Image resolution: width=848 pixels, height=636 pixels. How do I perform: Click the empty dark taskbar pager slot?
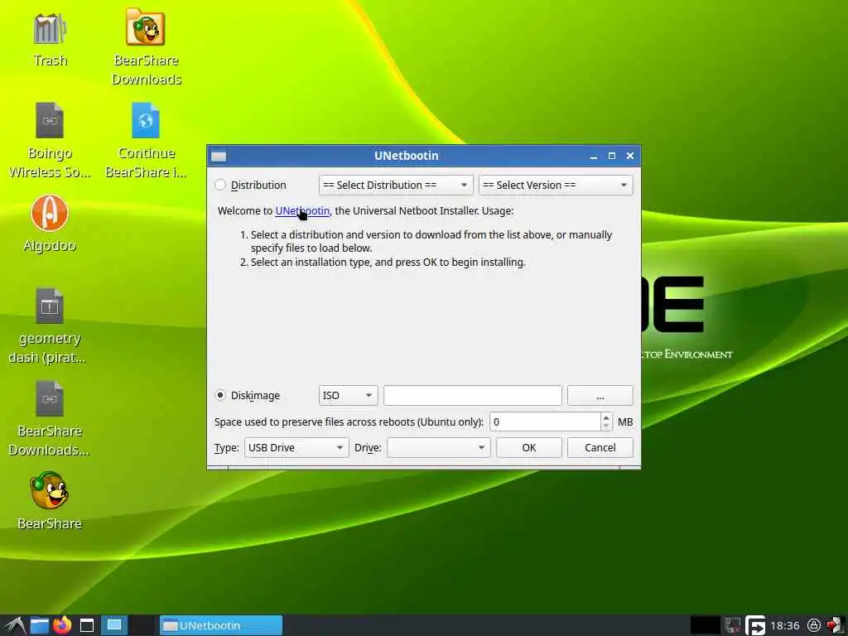tap(142, 625)
